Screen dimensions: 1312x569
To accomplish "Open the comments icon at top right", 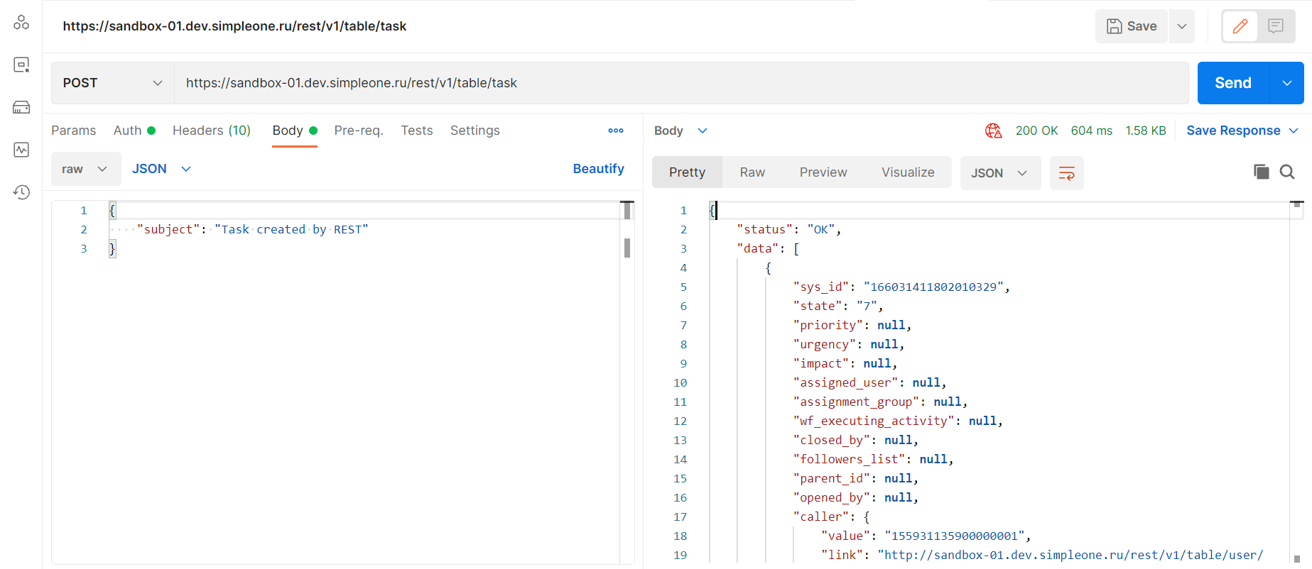I will coord(1276,26).
